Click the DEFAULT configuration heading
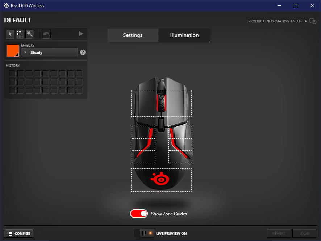 tap(18, 20)
